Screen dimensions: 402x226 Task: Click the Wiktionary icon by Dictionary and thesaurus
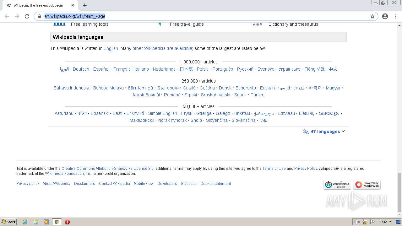257,24
